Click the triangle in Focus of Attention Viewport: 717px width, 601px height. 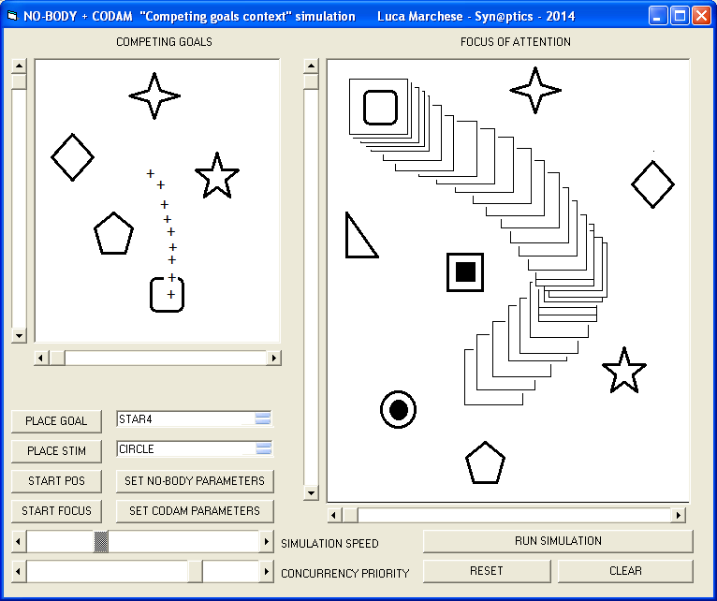point(358,236)
